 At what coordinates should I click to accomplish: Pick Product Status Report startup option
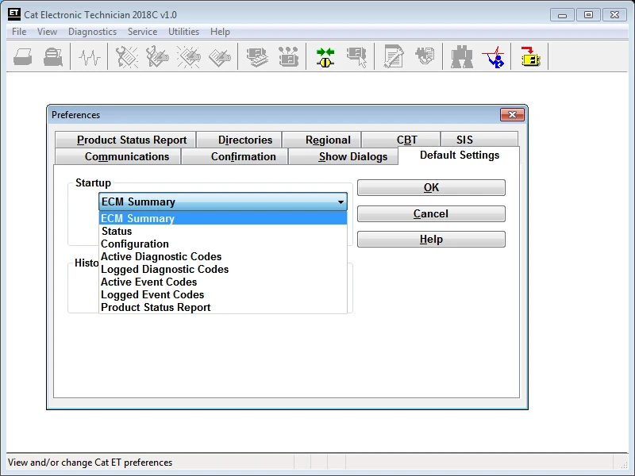223,307
